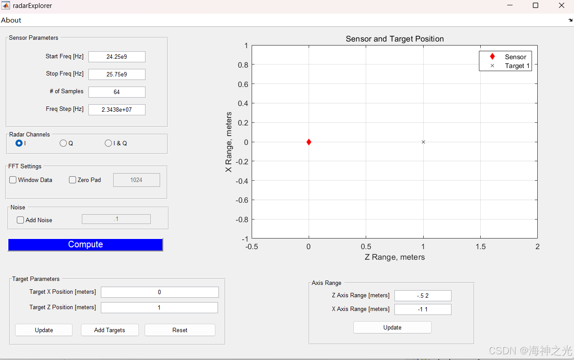574x360 pixels.
Task: Open the About menu
Action: (11, 20)
